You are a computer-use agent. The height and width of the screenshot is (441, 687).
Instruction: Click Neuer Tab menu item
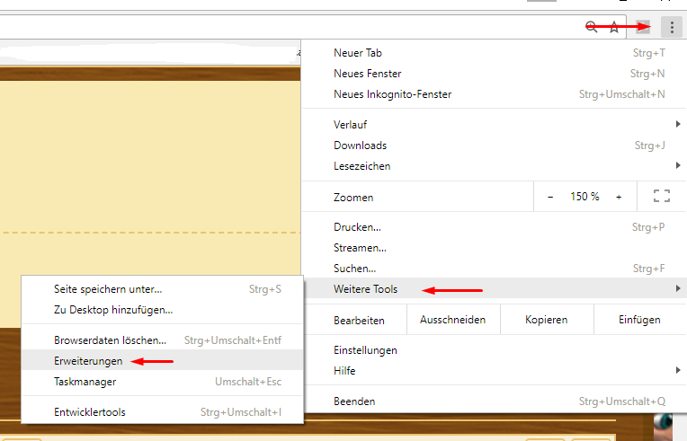coord(358,53)
